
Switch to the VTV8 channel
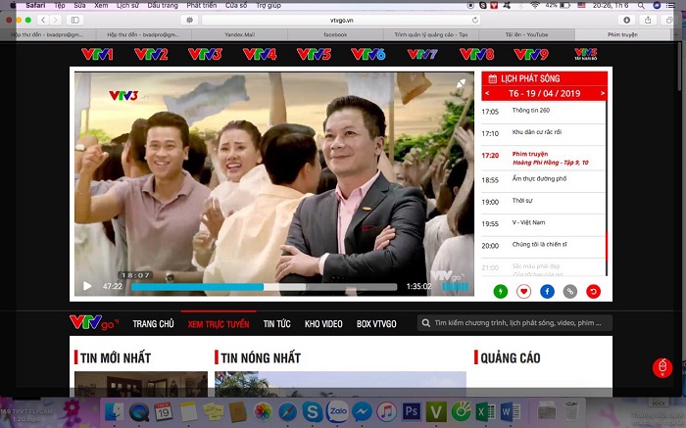coord(476,54)
